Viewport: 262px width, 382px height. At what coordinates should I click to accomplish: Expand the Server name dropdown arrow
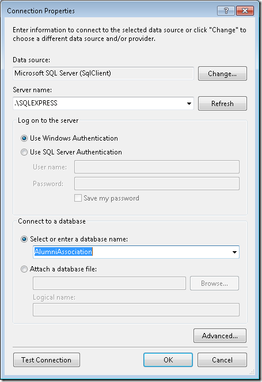click(189, 104)
